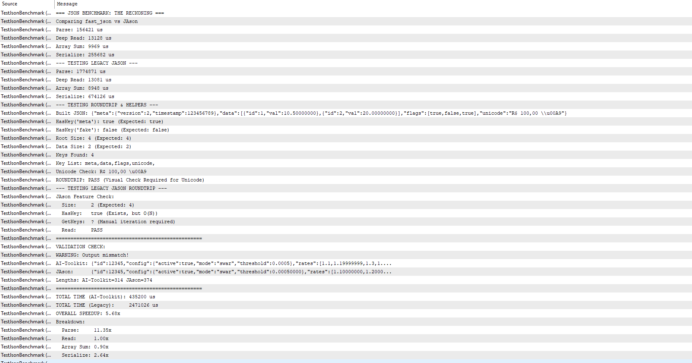
Task: Select '--- TESTING LEGACY JASON ROUNDTRIP ---' line
Action: (x=346, y=188)
